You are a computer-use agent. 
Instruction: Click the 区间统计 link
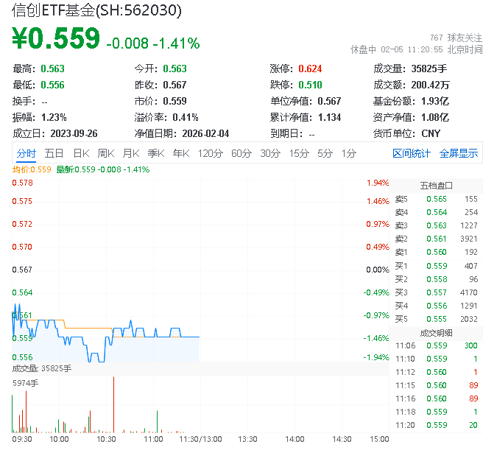(x=411, y=153)
